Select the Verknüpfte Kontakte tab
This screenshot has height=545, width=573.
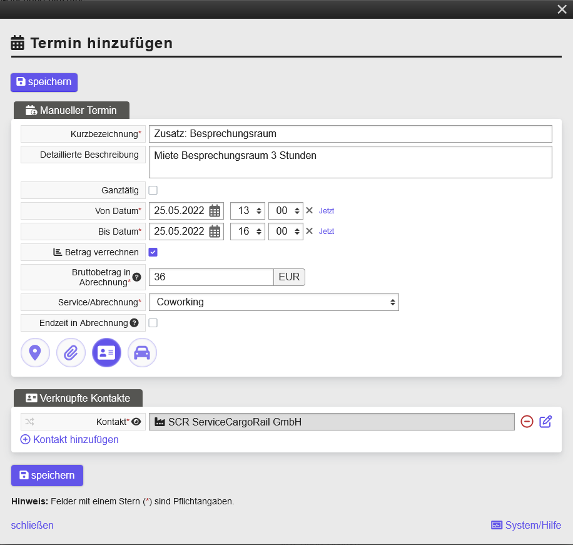coord(78,398)
